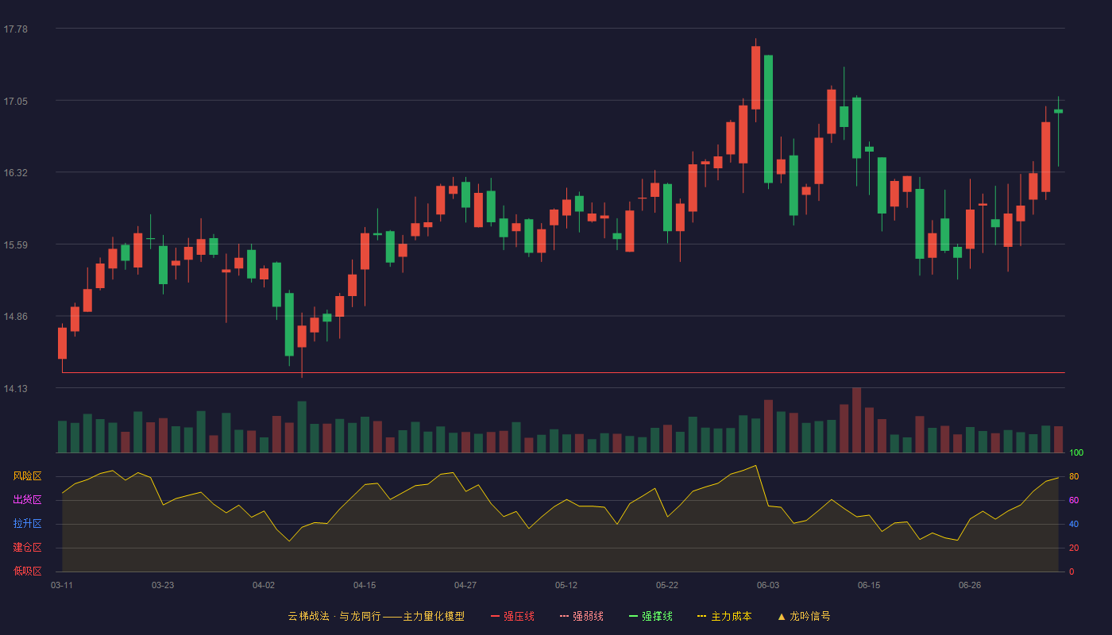The width and height of the screenshot is (1112, 635).
Task: Click the 05-22 date axis label
Action: (x=667, y=585)
